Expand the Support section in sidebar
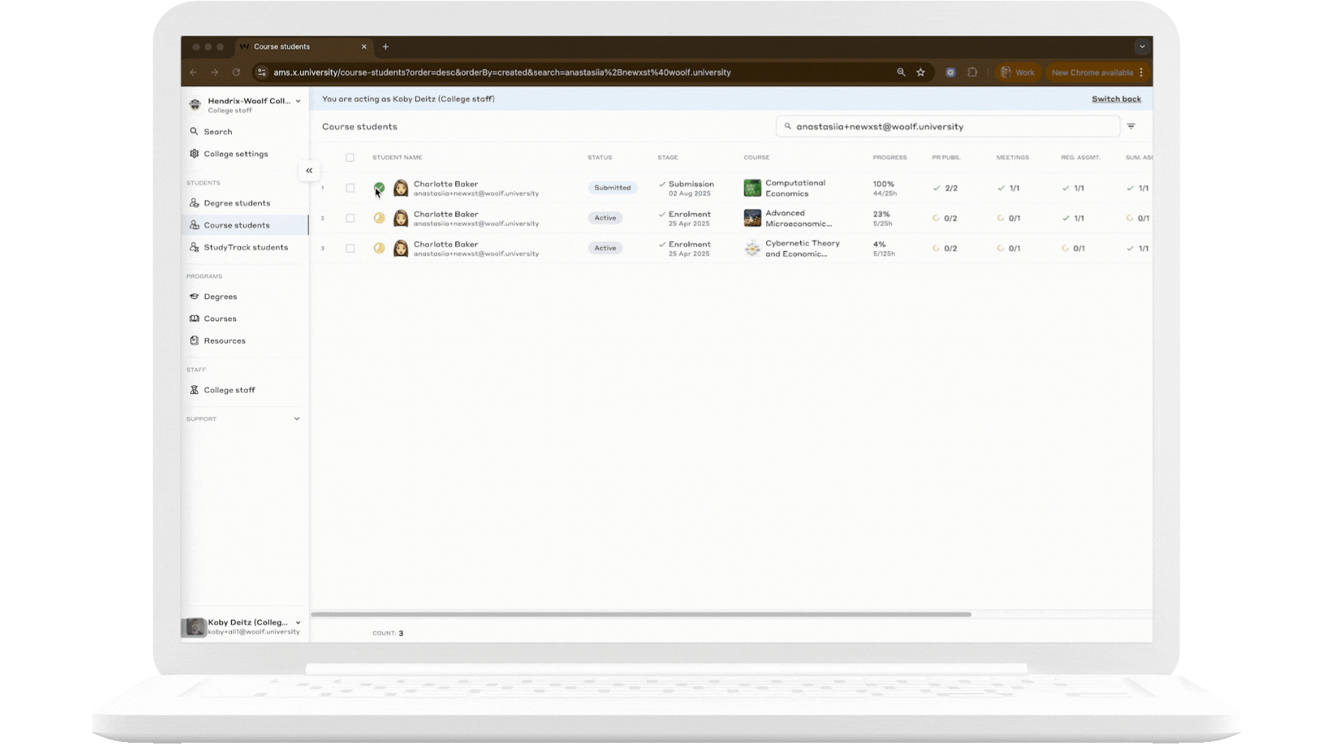 (x=296, y=419)
